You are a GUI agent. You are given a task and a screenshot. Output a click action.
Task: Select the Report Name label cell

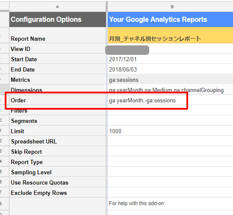(x=58, y=35)
